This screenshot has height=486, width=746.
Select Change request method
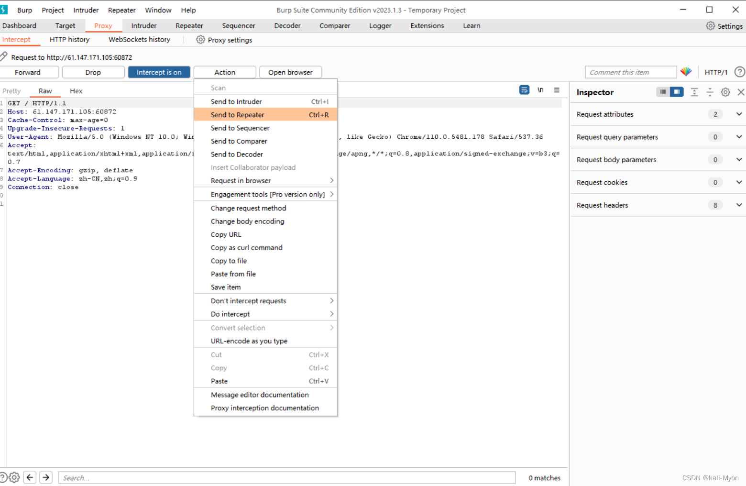point(265,208)
